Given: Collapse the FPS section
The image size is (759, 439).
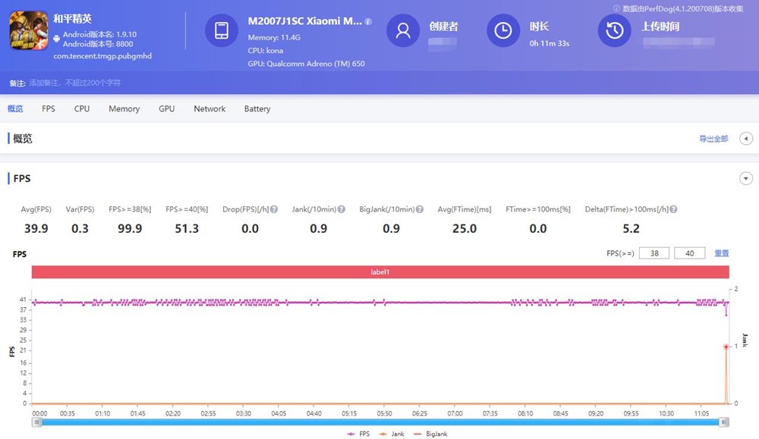Looking at the screenshot, I should coord(746,178).
